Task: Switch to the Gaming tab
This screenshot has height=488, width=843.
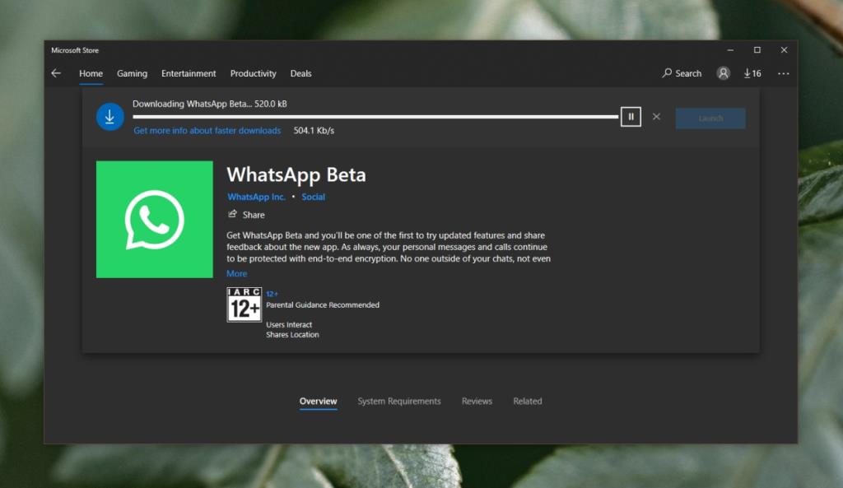Action: 132,73
